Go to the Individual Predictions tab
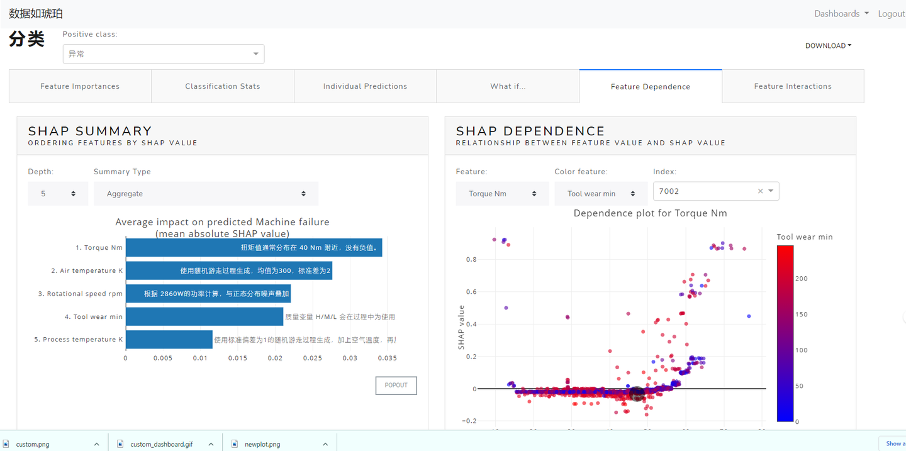 365,86
